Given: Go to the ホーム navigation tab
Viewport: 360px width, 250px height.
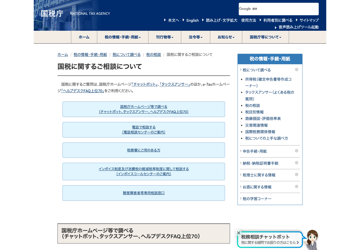Looking at the screenshot, I should [84, 37].
